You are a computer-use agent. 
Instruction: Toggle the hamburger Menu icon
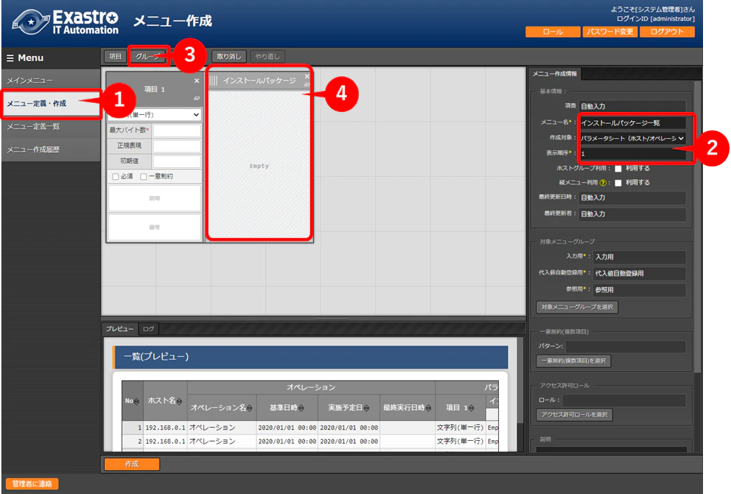(10, 58)
